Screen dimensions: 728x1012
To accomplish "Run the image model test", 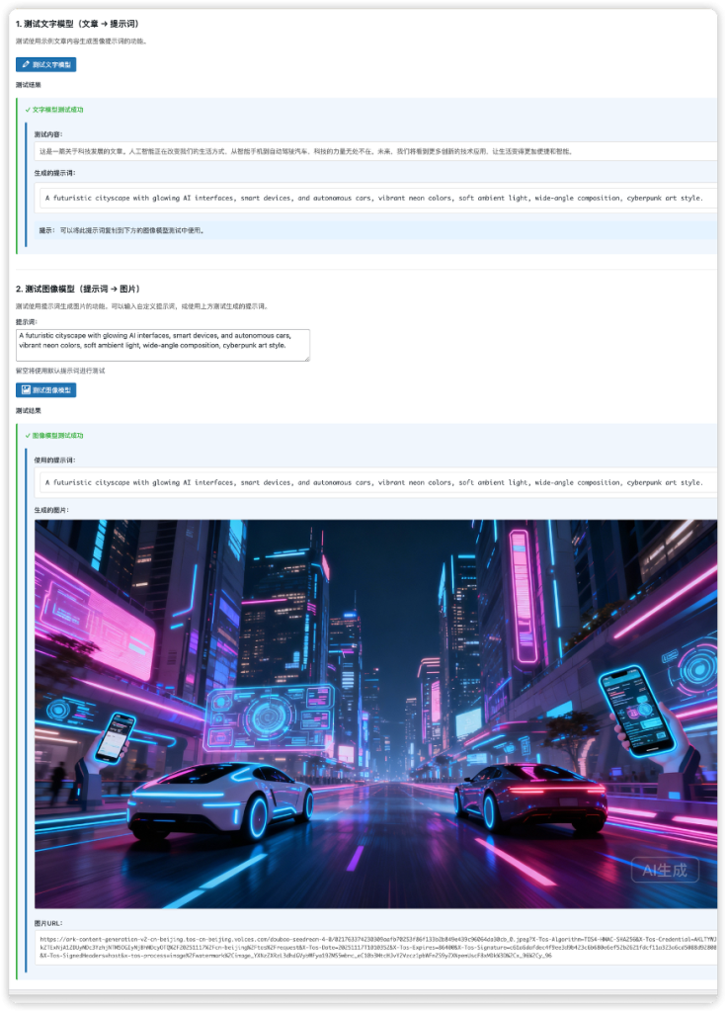I will pos(45,390).
